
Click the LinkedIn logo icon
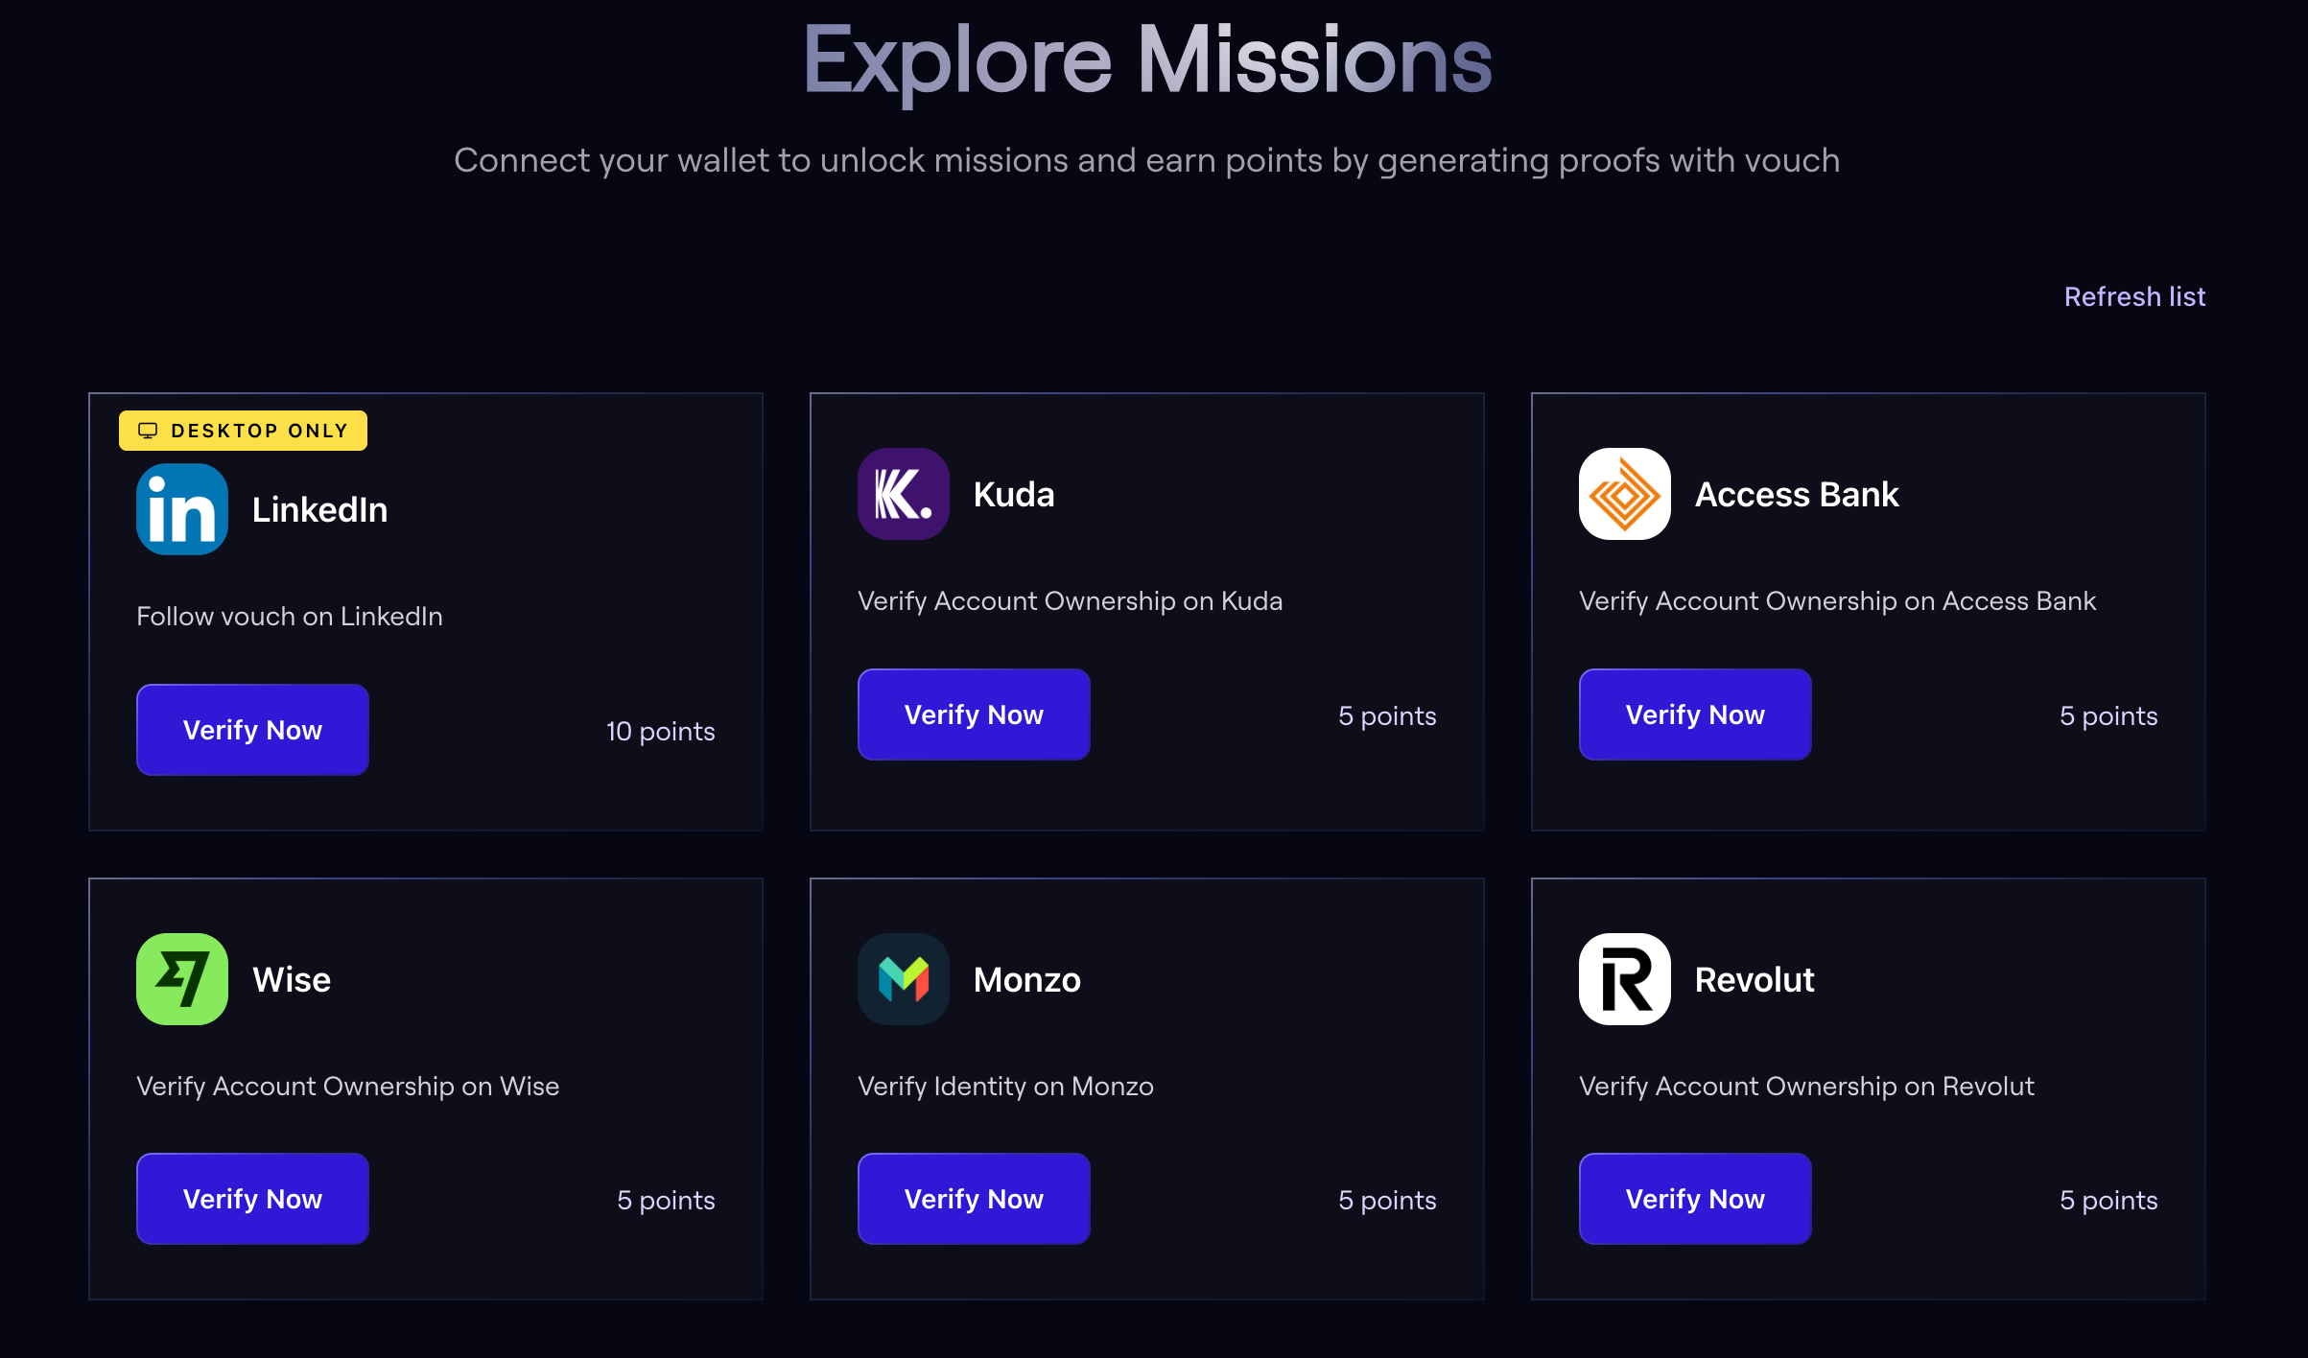[182, 509]
